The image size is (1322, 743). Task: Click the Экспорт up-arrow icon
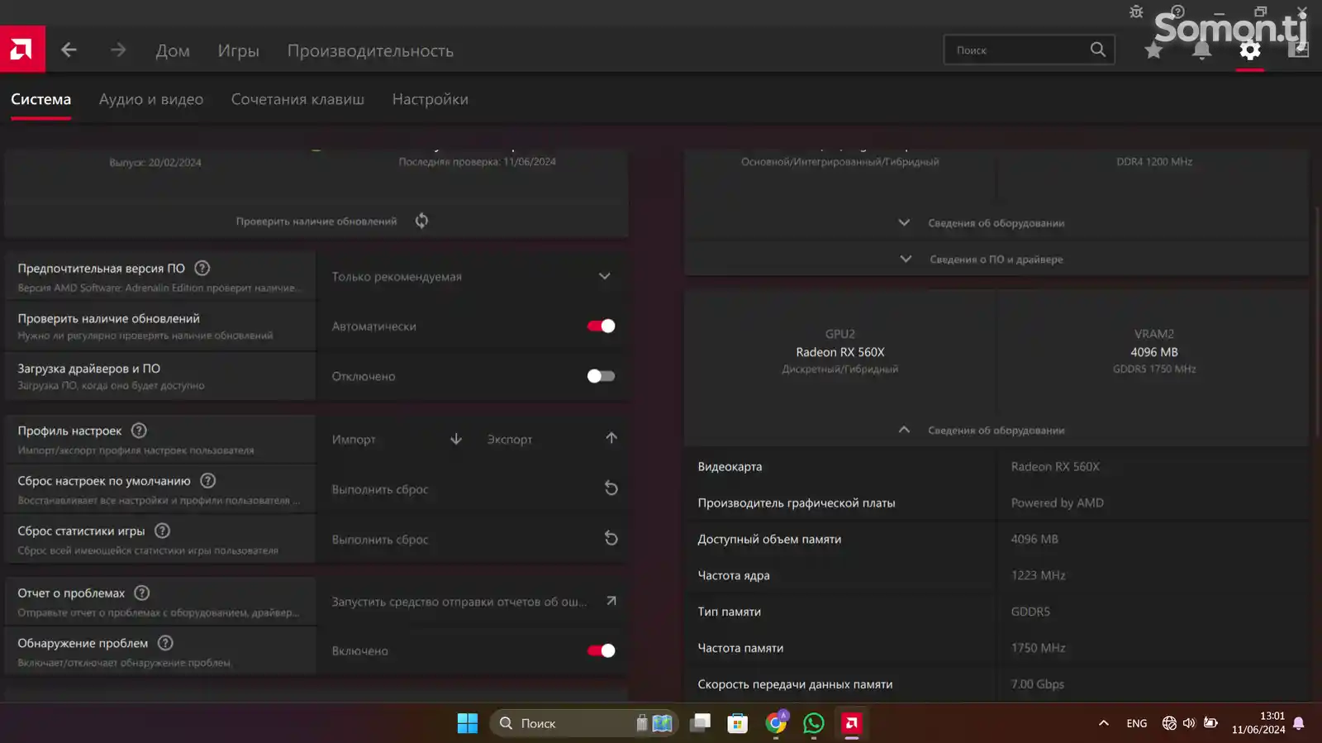pos(611,438)
